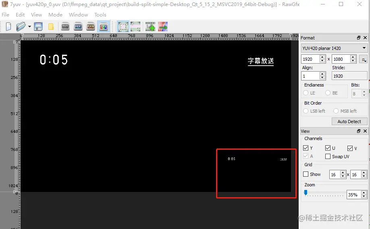Expand the open-file dropdown arrow

click(x=29, y=27)
